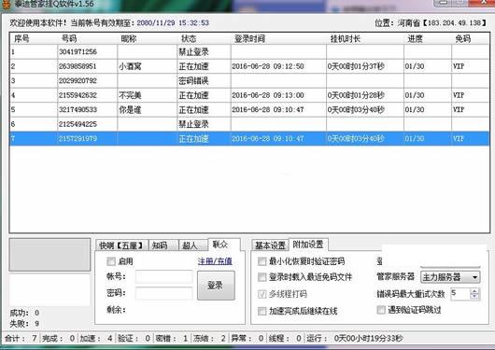The image size is (495, 350).
Task: Enable the 启用 checkbox
Action: [x=111, y=261]
